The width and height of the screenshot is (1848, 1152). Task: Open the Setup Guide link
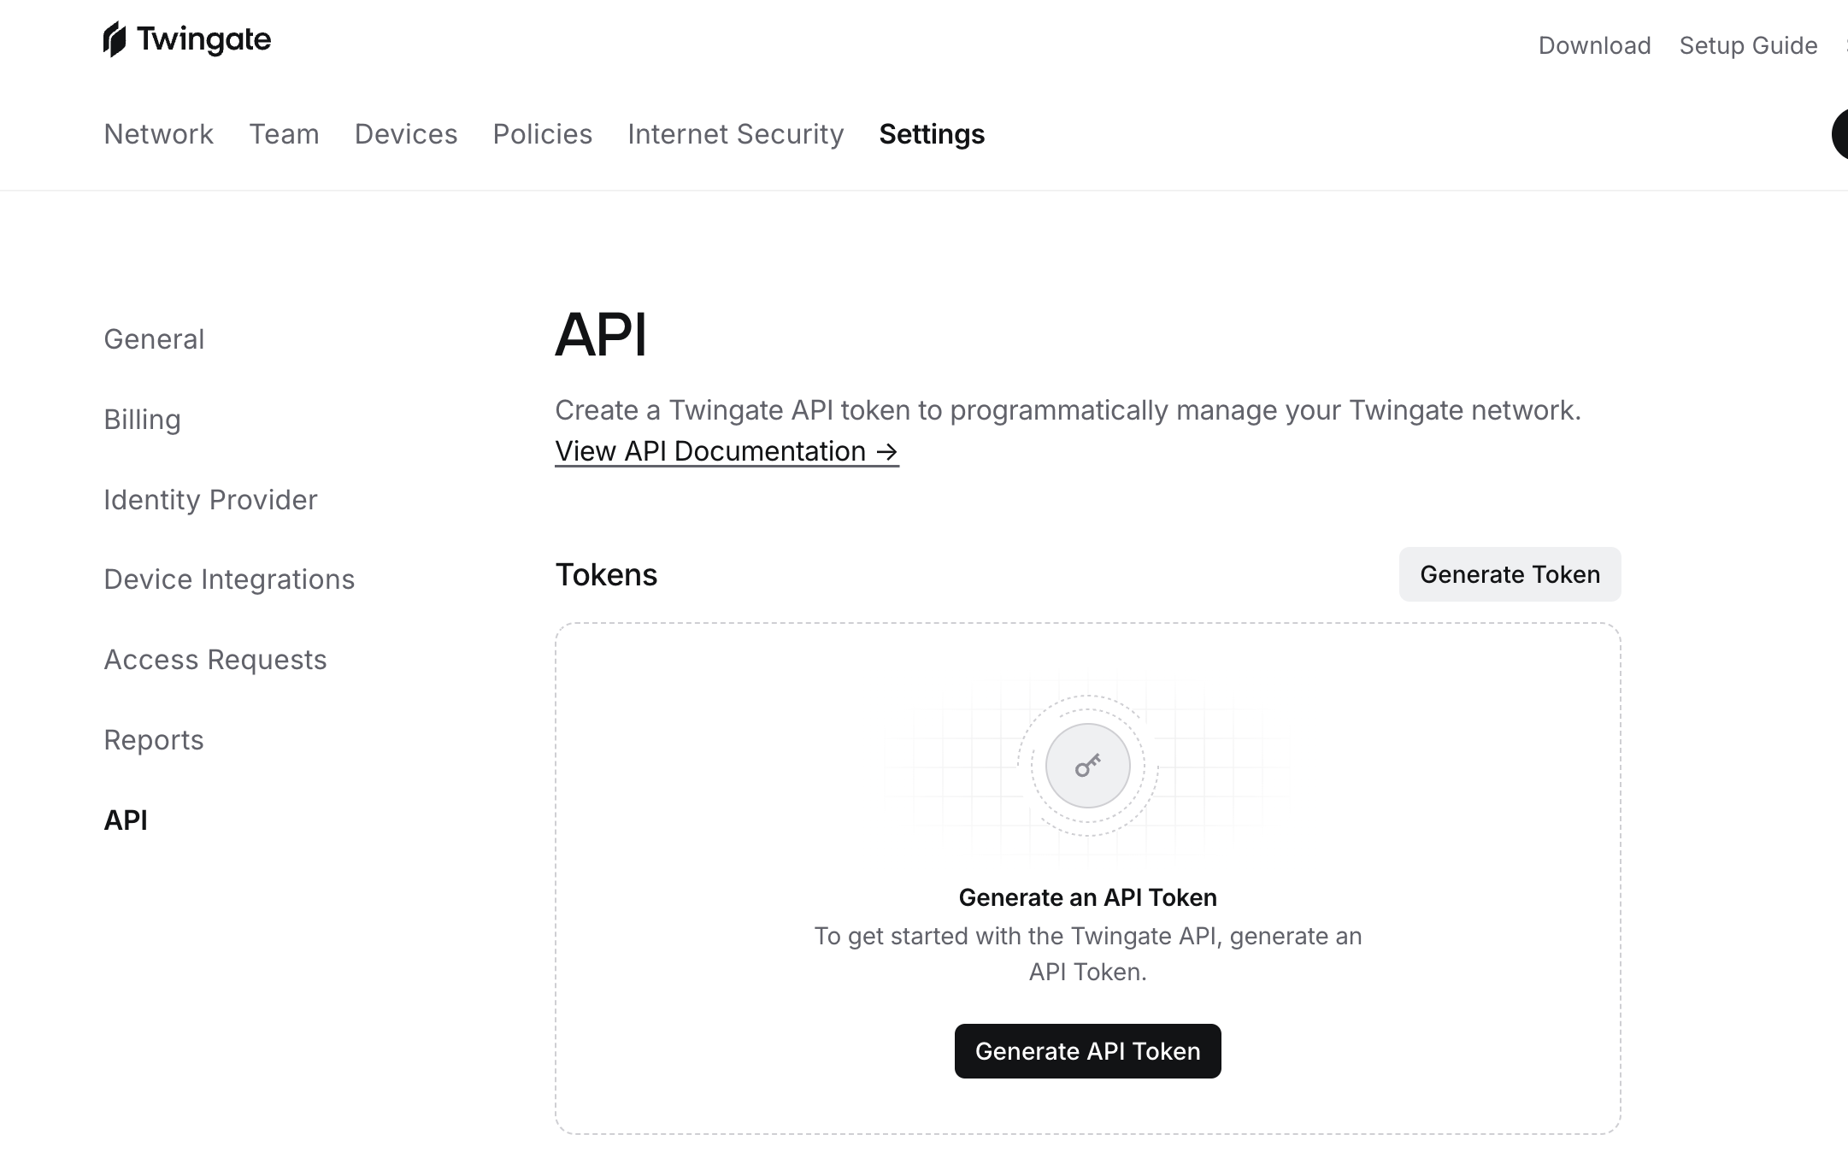pyautogui.click(x=1748, y=45)
